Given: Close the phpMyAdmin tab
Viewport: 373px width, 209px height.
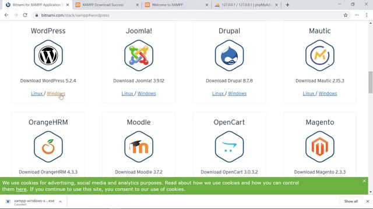Looking at the screenshot, I should coord(276,5).
